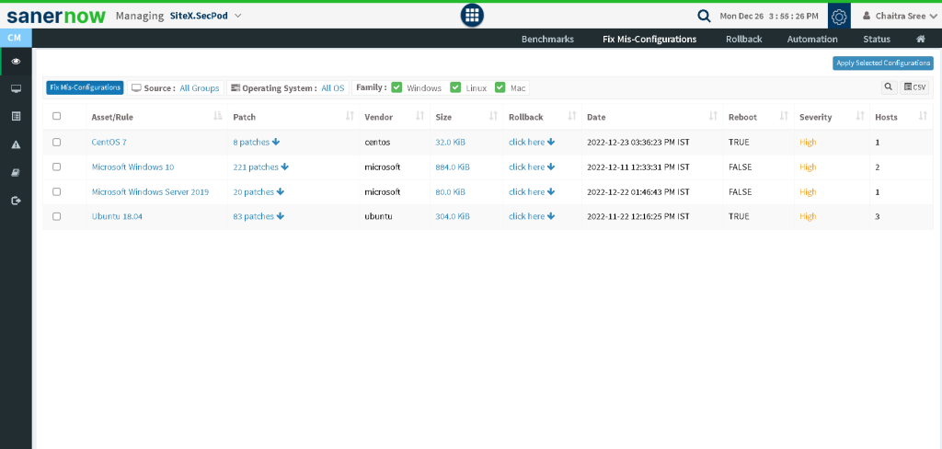Screen dimensions: 942x449
Task: Open the monitor icon in sidebar
Action: pyautogui.click(x=17, y=89)
